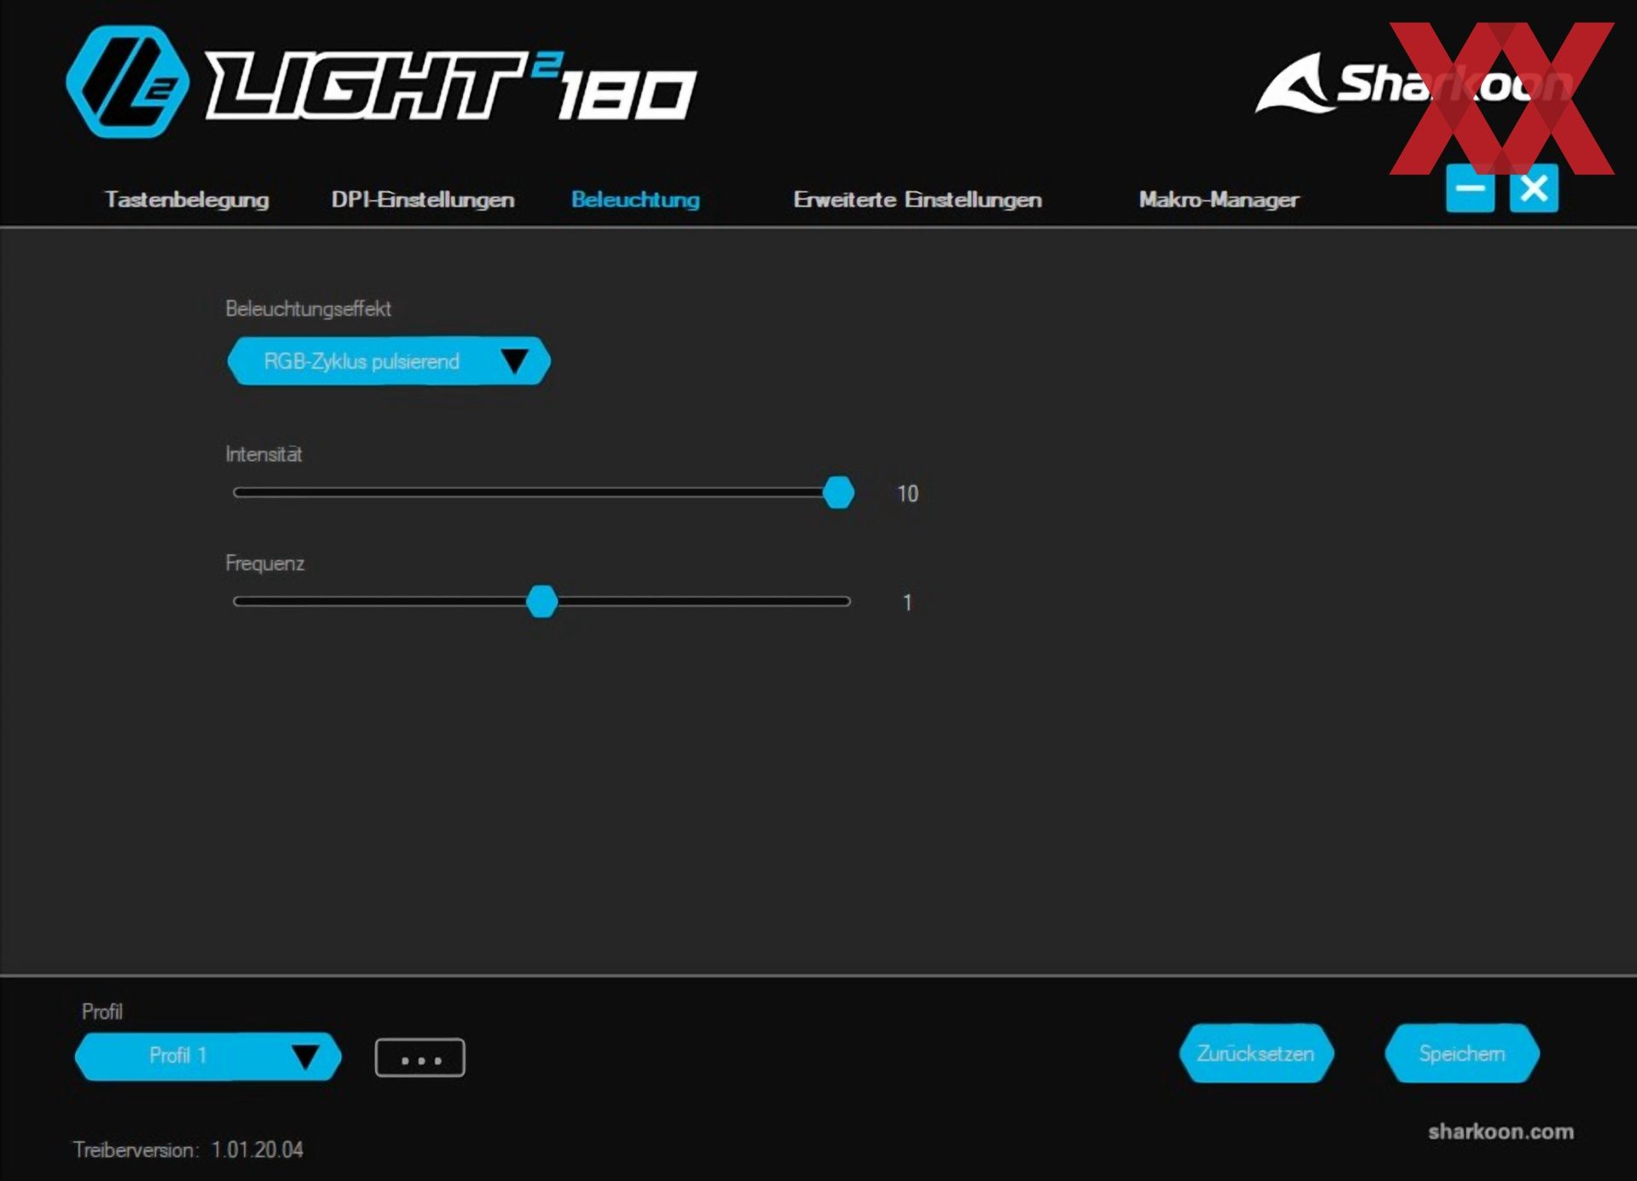The image size is (1637, 1181).
Task: Click the Light² 180 hexagon logo icon
Action: tap(128, 82)
